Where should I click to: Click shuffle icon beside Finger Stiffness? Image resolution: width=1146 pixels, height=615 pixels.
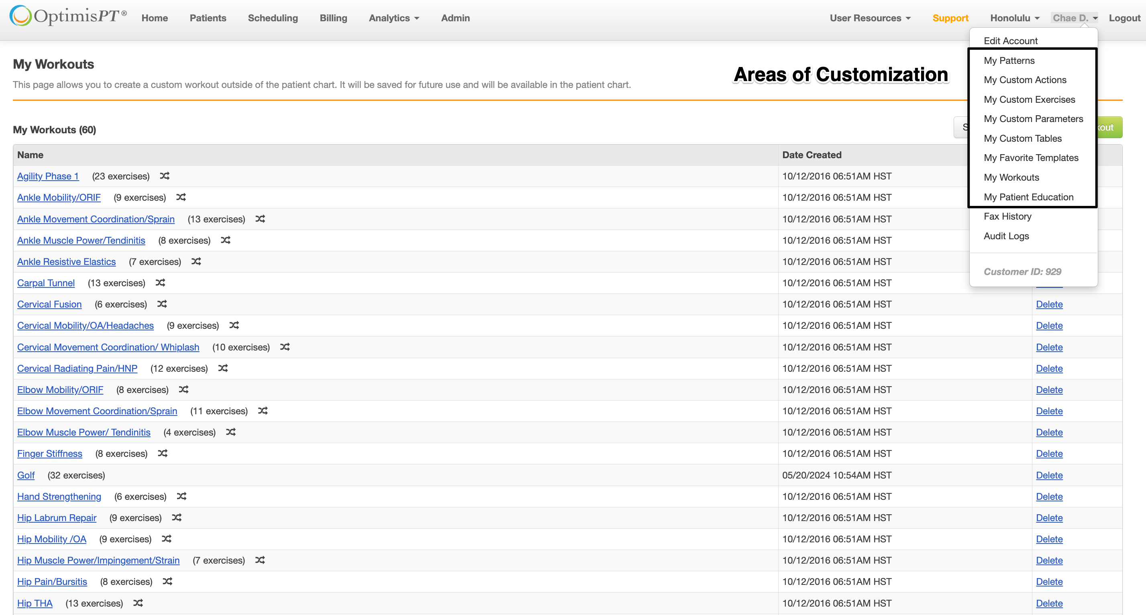(x=163, y=454)
